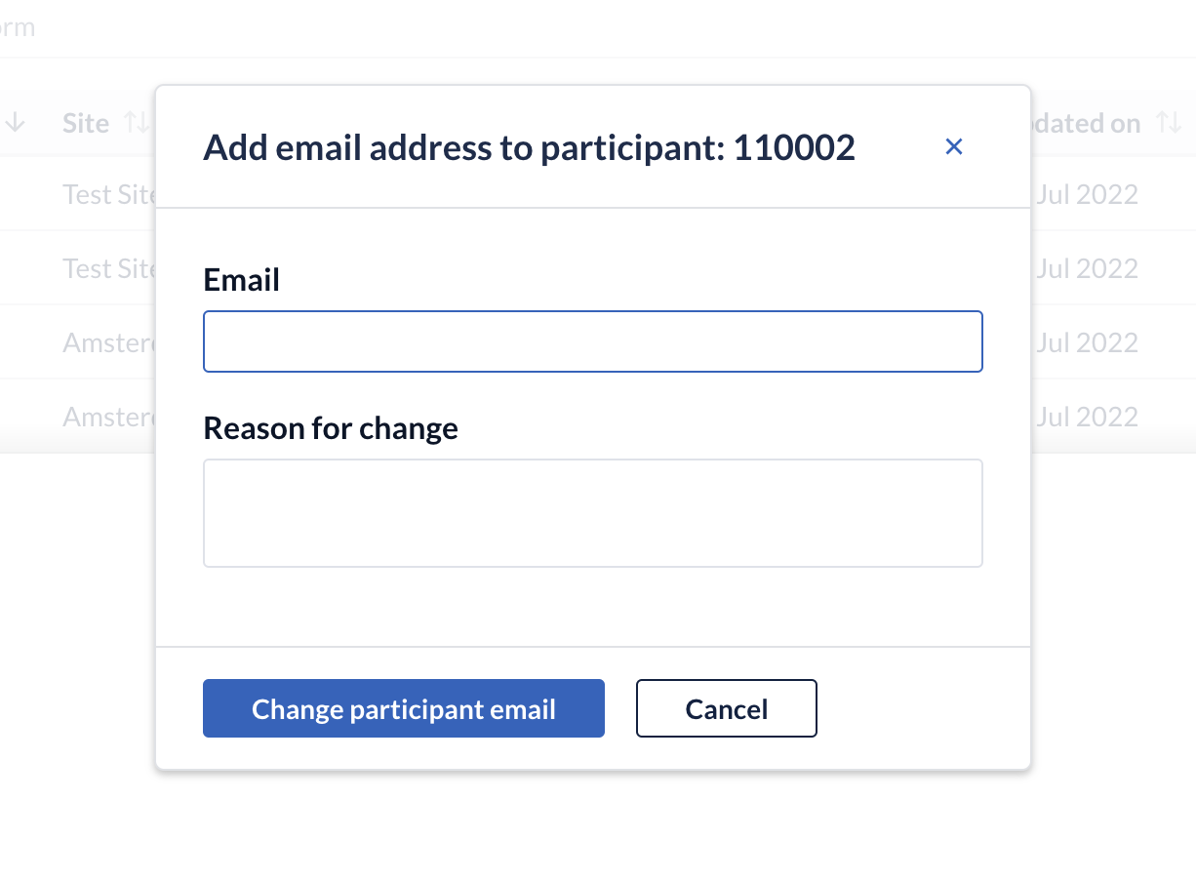Open the second Test Site row

[108, 268]
